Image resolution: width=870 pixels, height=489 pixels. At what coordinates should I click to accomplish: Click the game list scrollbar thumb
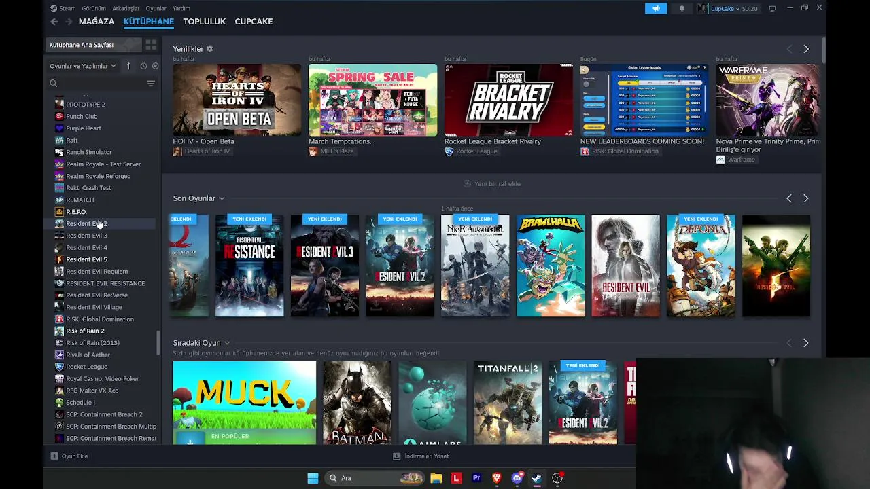point(158,344)
